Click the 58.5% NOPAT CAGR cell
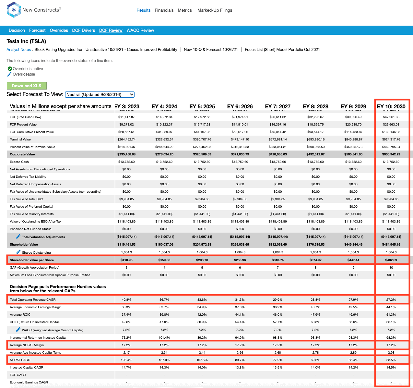 (x=391, y=360)
